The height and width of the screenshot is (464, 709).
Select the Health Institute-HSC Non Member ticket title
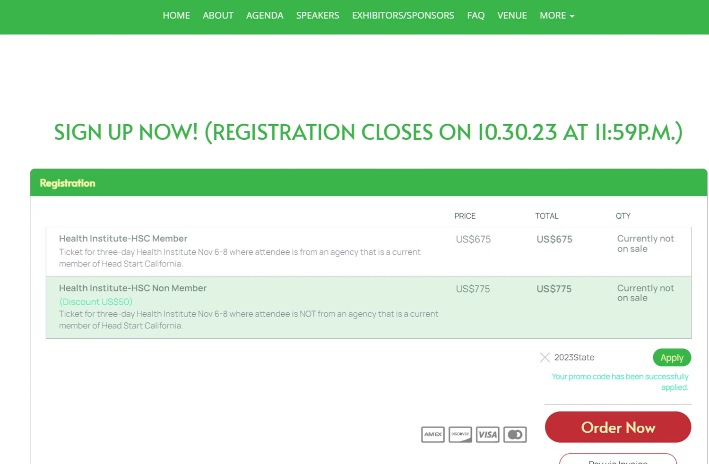click(133, 288)
